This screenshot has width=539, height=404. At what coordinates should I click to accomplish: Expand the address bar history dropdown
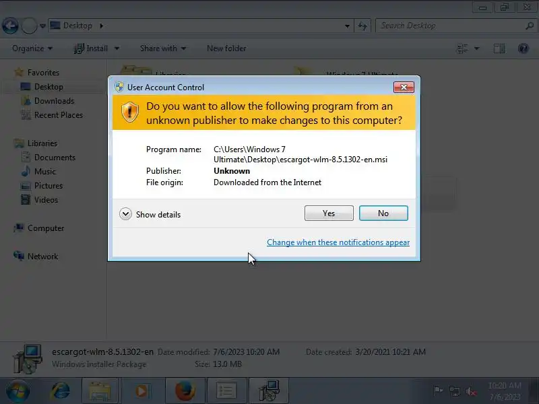347,26
